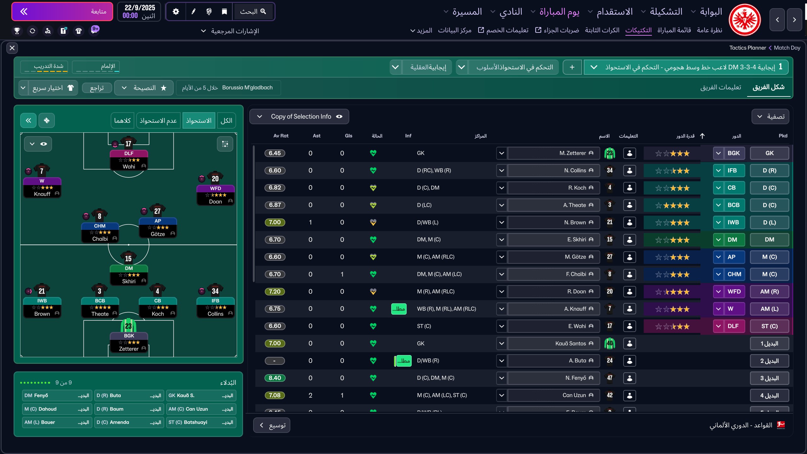Image resolution: width=807 pixels, height=454 pixels.
Task: Toggle eye visibility dropdown on the pitch
Action: click(38, 144)
